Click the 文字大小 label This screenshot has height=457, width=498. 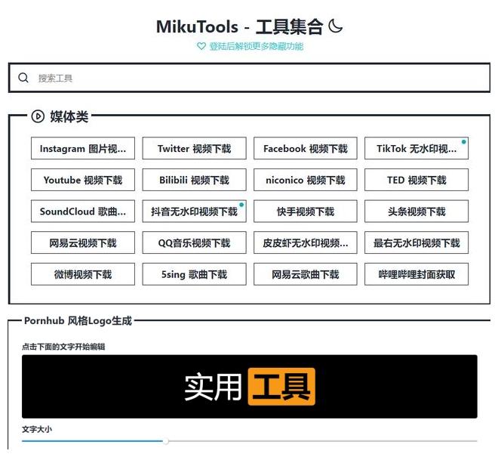37,429
